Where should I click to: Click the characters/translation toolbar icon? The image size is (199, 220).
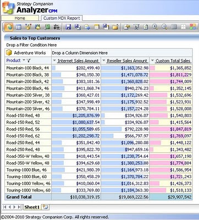point(57,27)
